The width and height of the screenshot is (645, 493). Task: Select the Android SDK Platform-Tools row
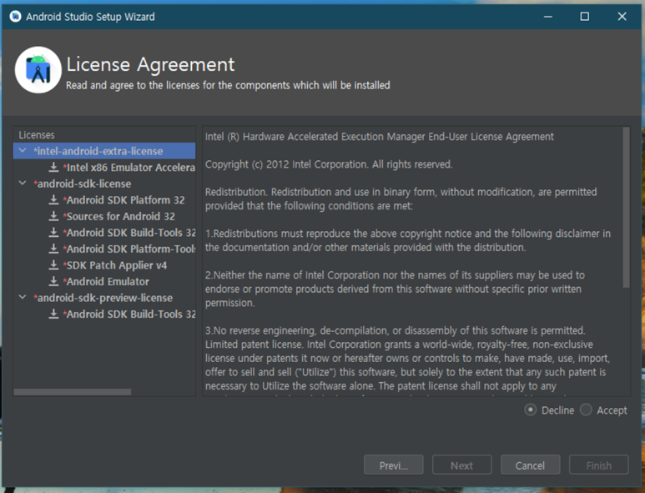(x=104, y=249)
